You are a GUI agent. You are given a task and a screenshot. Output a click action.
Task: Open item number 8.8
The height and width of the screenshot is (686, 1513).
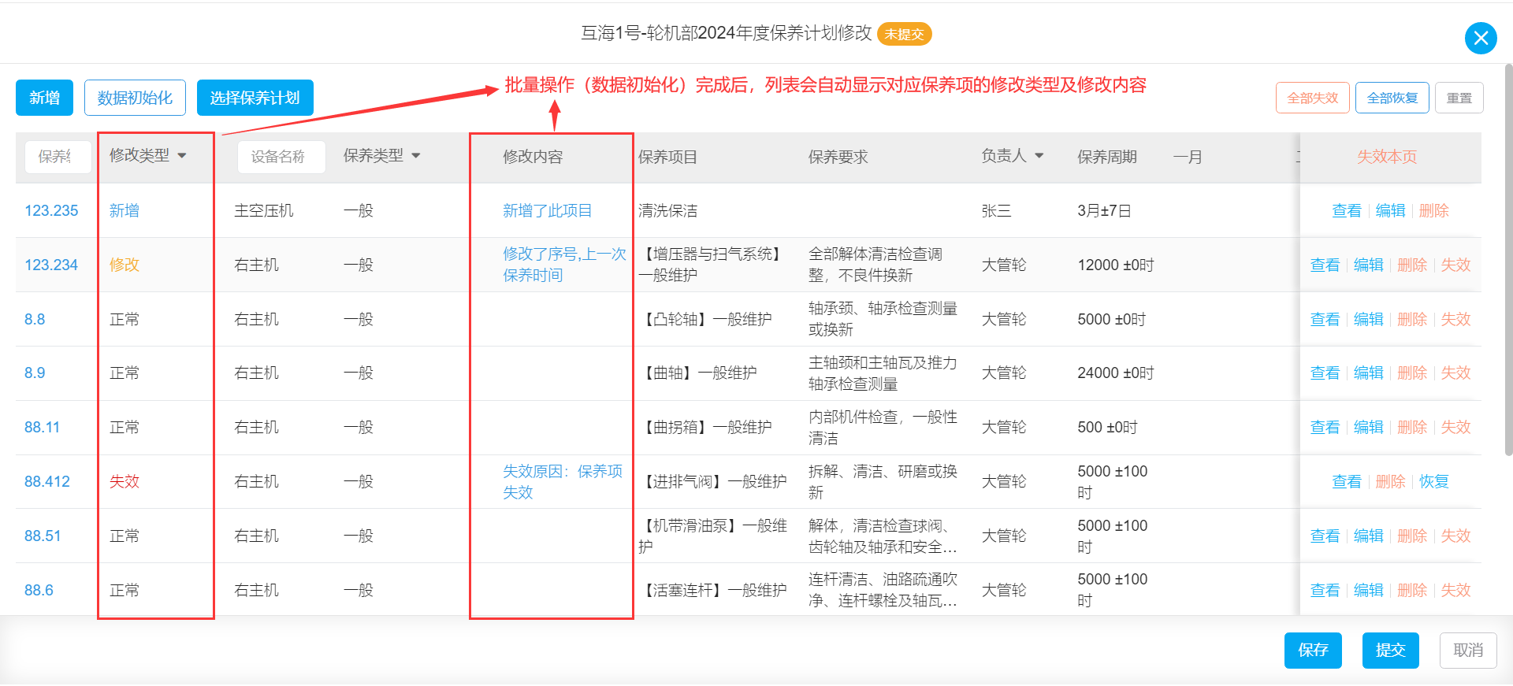tap(35, 319)
